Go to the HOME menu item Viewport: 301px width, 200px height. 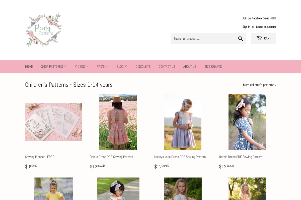point(29,66)
